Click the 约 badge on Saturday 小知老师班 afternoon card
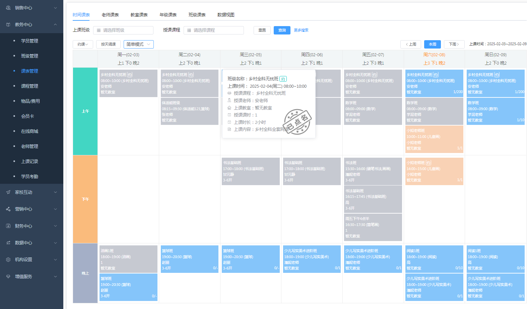The image size is (527, 309). (x=429, y=163)
